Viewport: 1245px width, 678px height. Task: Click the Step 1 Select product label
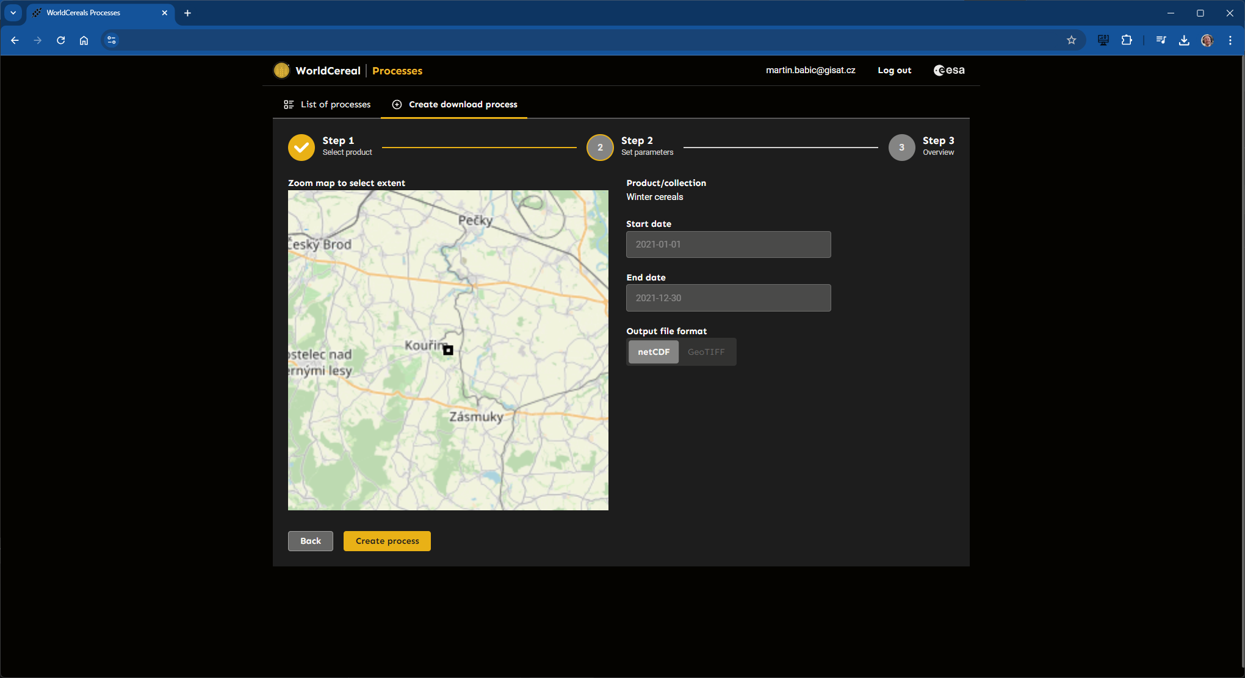point(347,146)
